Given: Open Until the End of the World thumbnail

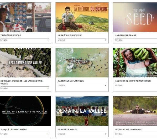Looking at the screenshot, I should click(x=25, y=111).
